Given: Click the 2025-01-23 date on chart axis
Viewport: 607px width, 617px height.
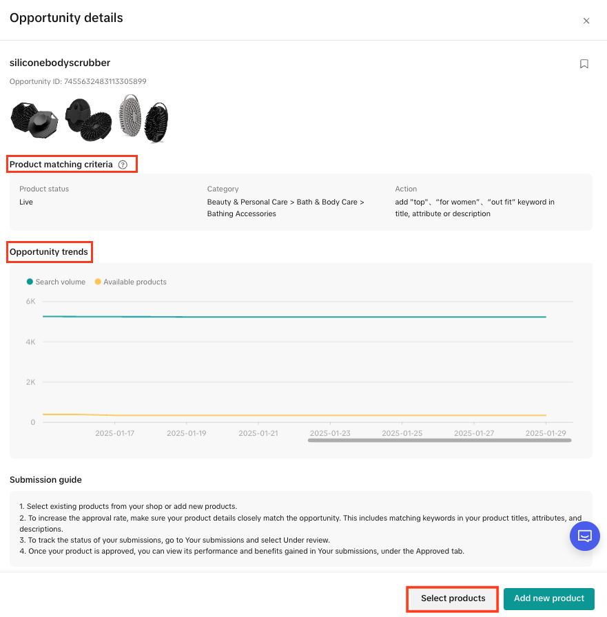Looking at the screenshot, I should (330, 433).
